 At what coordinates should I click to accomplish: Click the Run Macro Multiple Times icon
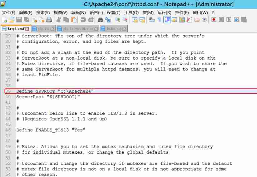pos(236,20)
